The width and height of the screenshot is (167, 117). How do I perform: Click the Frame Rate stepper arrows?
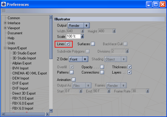[x=147, y=91]
